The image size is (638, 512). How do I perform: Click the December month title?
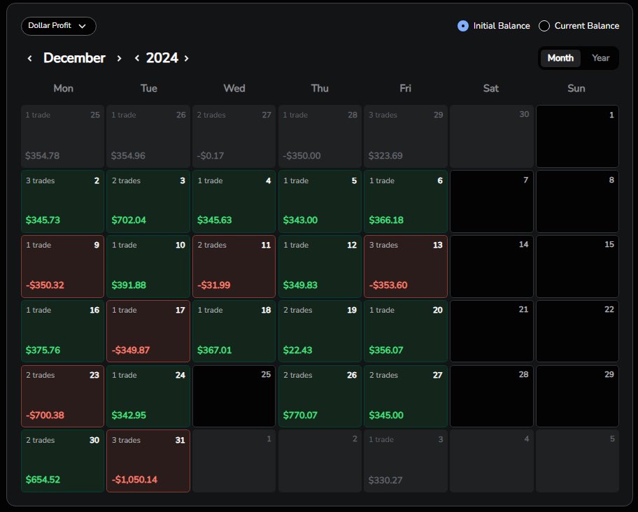(74, 58)
